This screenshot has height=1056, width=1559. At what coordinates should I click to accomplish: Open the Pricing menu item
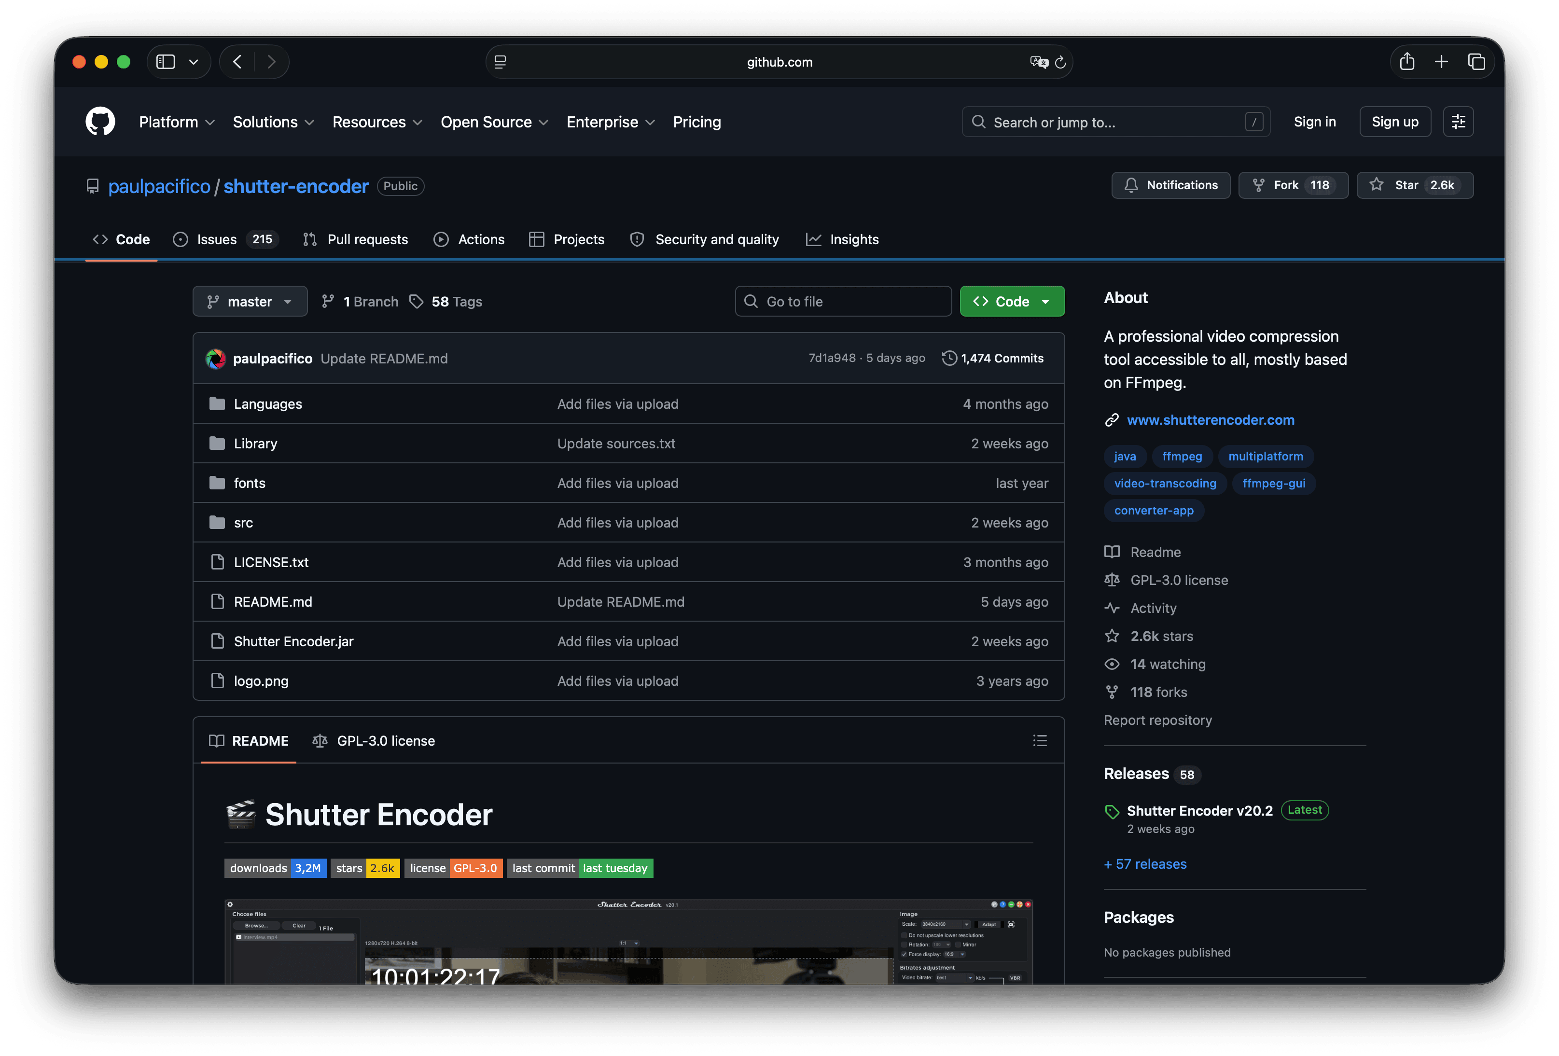click(x=696, y=122)
